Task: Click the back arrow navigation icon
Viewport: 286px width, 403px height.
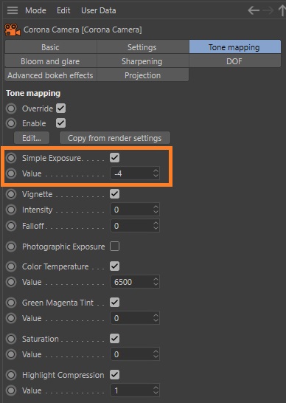Action: [254, 10]
